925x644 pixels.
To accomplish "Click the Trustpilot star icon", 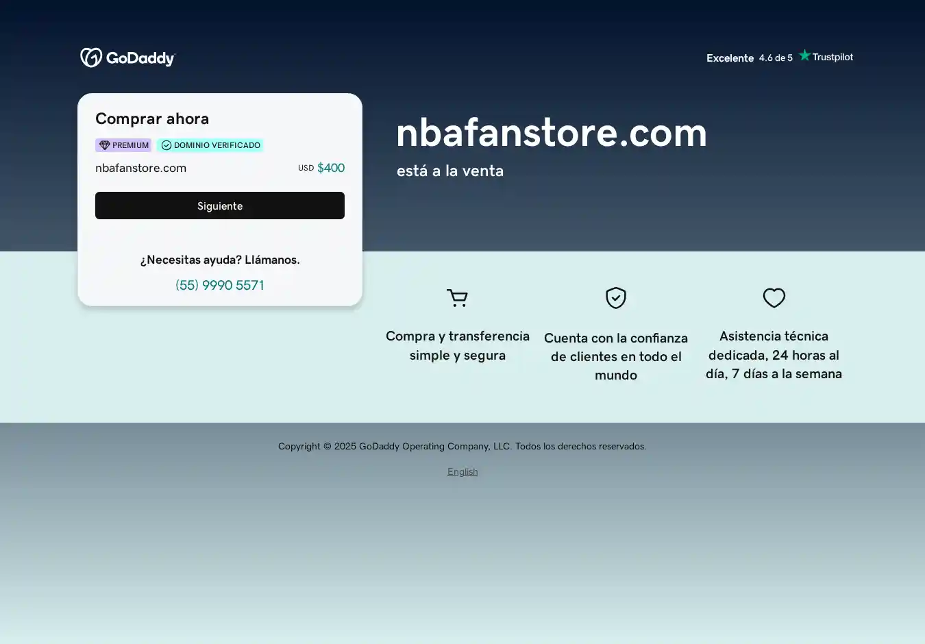I will coord(804,56).
